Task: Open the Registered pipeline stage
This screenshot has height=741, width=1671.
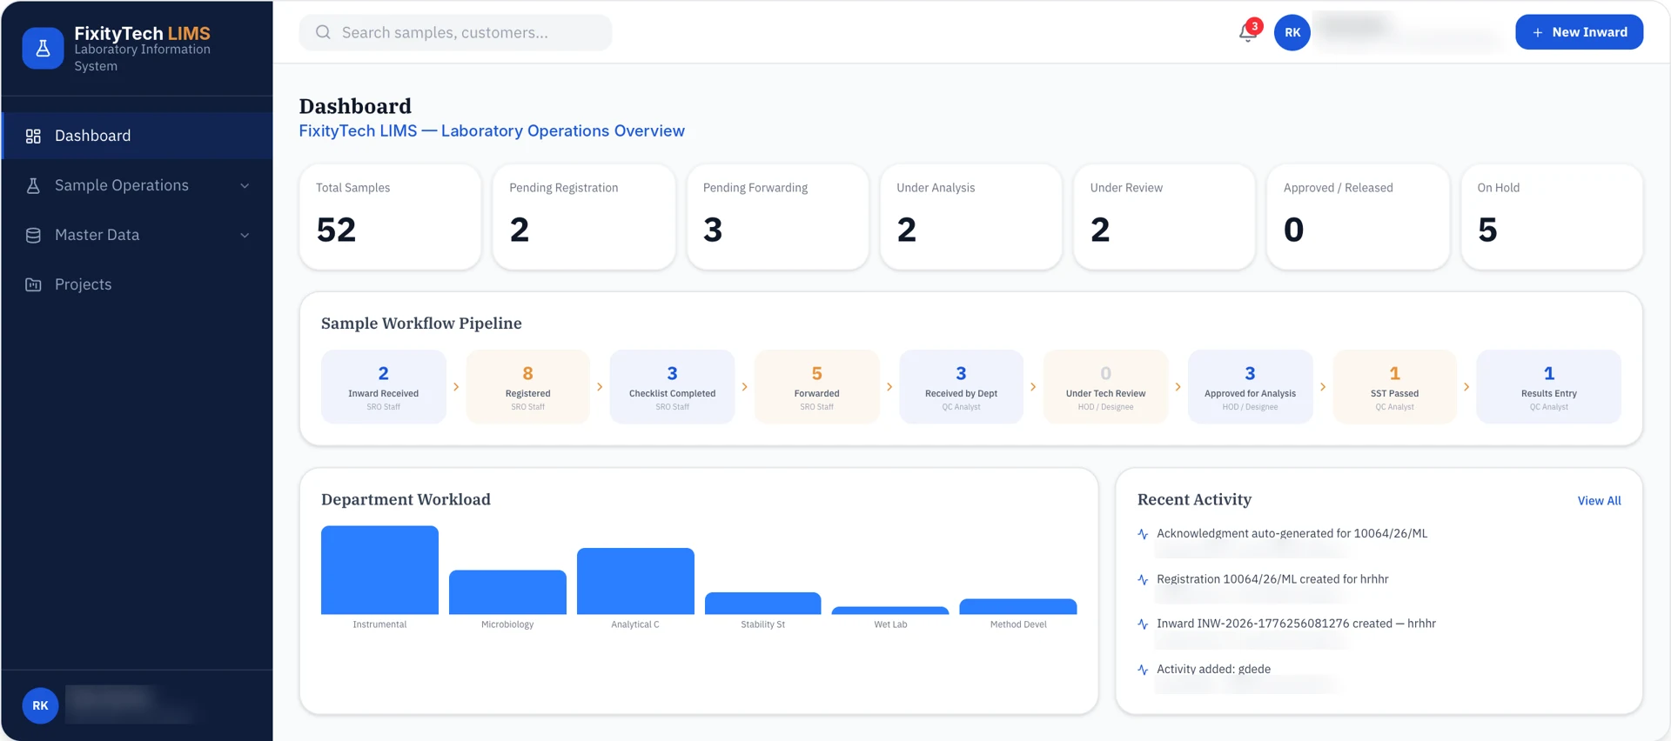Action: click(x=528, y=387)
